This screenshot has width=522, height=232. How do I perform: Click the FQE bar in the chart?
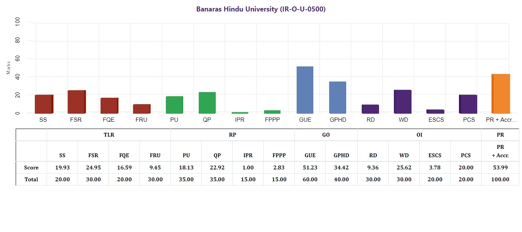click(x=109, y=106)
